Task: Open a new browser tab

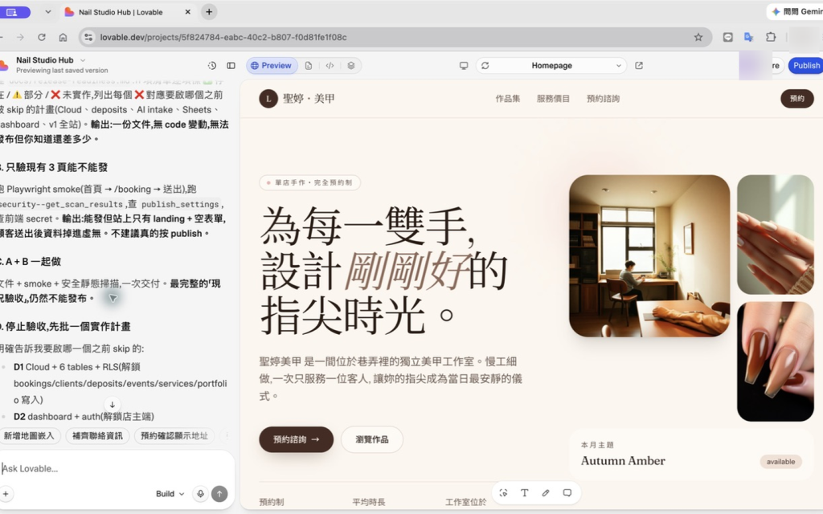Action: 209,12
